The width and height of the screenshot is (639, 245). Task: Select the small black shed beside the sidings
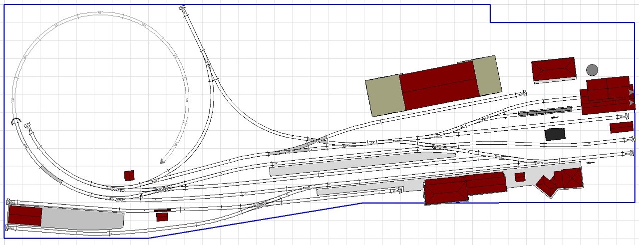[x=555, y=134]
